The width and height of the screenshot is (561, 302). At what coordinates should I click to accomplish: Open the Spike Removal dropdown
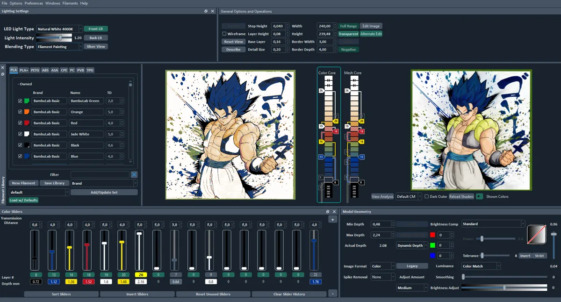[382, 277]
